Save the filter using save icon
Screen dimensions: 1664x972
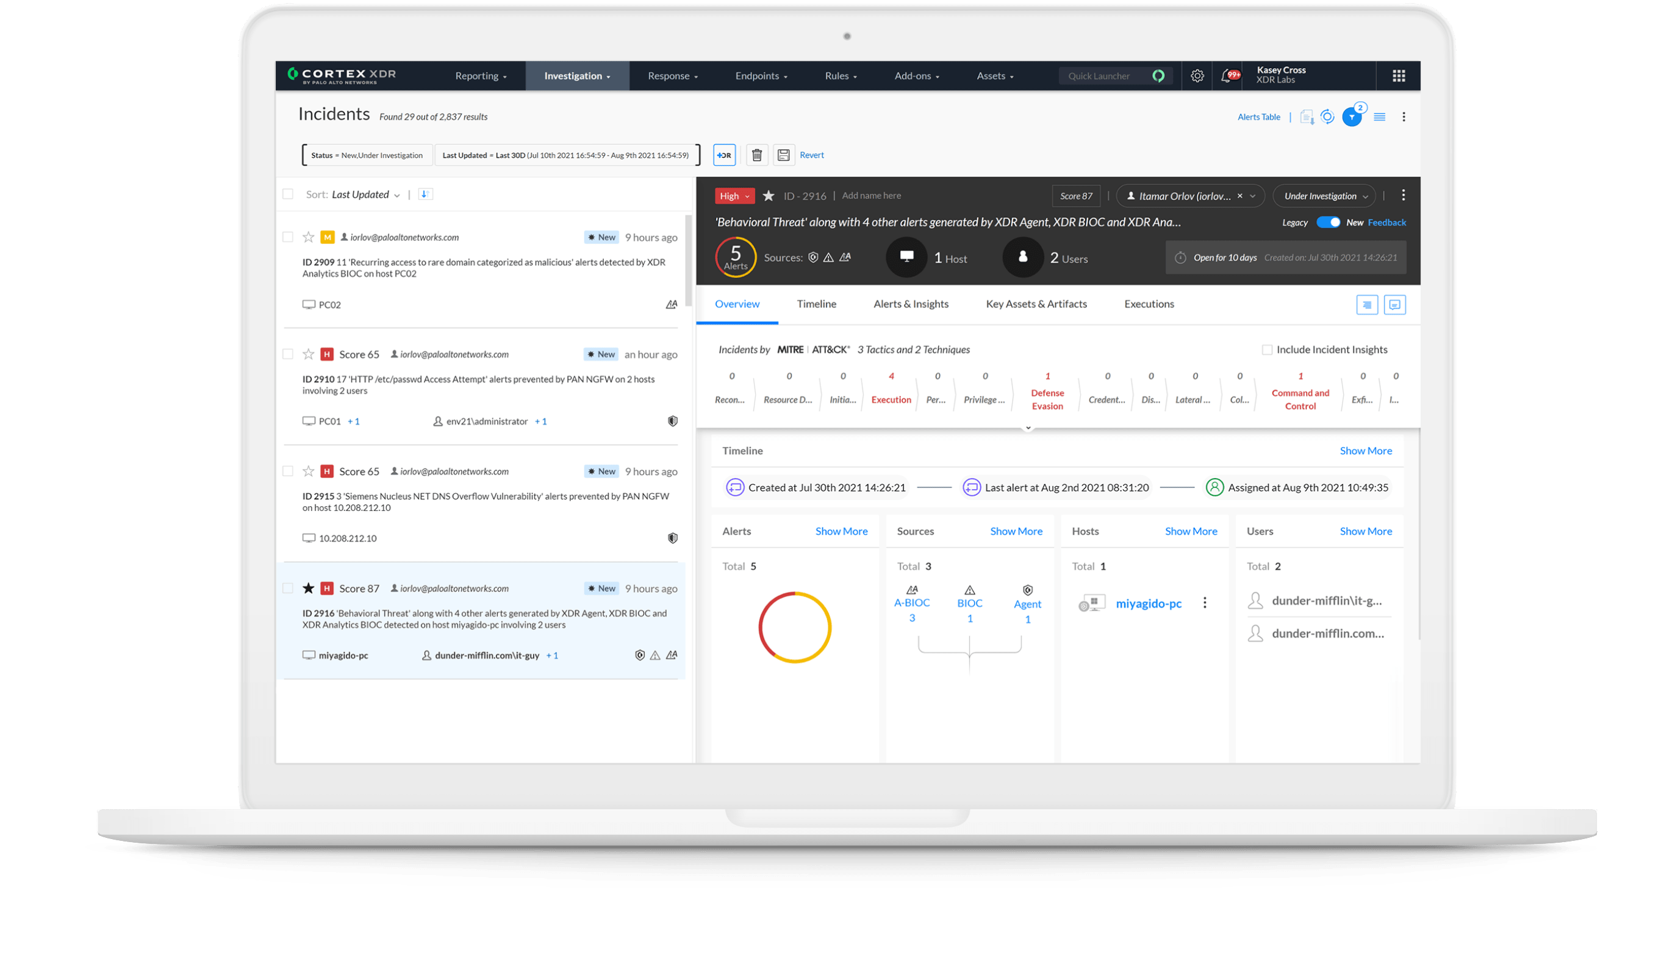coord(784,154)
